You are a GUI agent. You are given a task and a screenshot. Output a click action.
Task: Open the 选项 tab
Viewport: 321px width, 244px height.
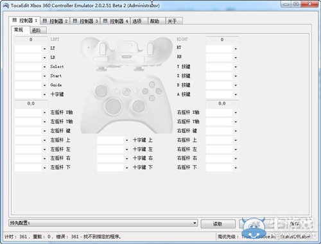[139, 21]
